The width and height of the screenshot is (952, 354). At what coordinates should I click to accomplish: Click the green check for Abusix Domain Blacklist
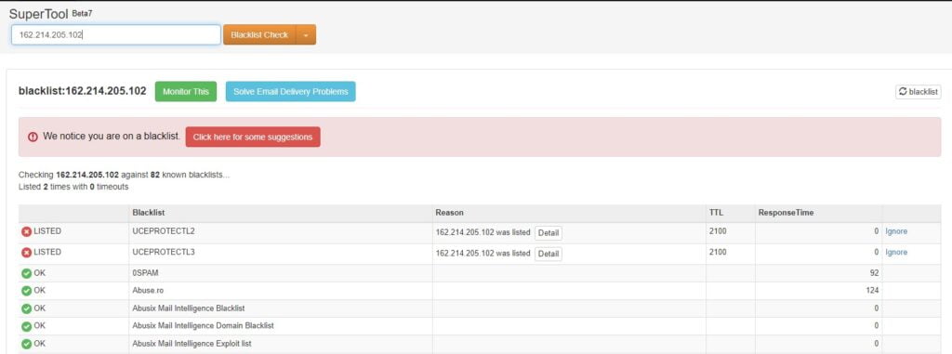pyautogui.click(x=26, y=326)
